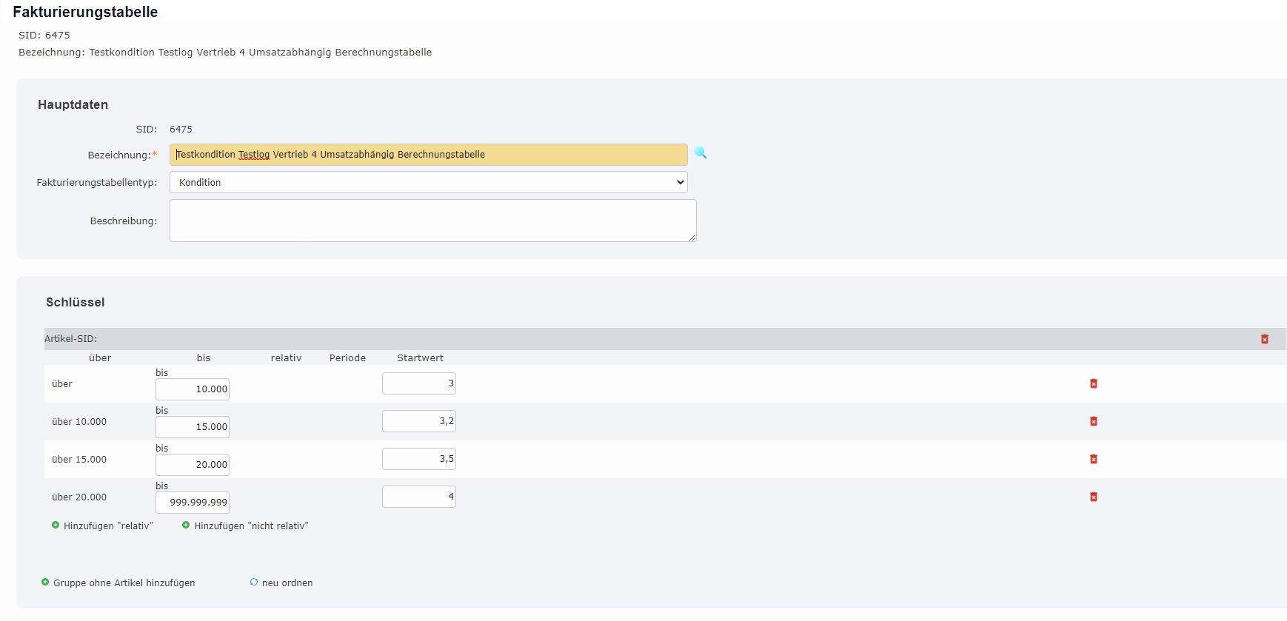1287x621 pixels.
Task: Click green plus icon for Hinzufügen "nicht relativ"
Action: pyautogui.click(x=186, y=526)
